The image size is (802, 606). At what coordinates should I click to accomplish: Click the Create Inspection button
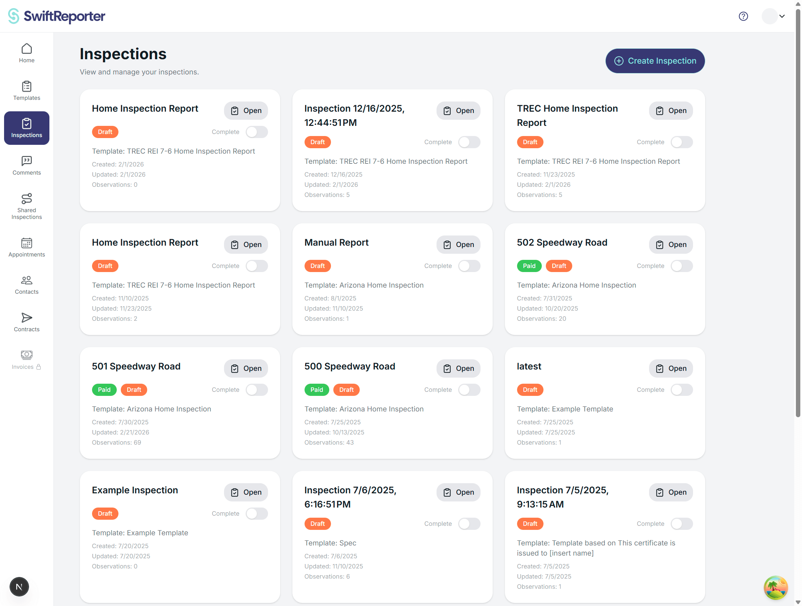655,61
